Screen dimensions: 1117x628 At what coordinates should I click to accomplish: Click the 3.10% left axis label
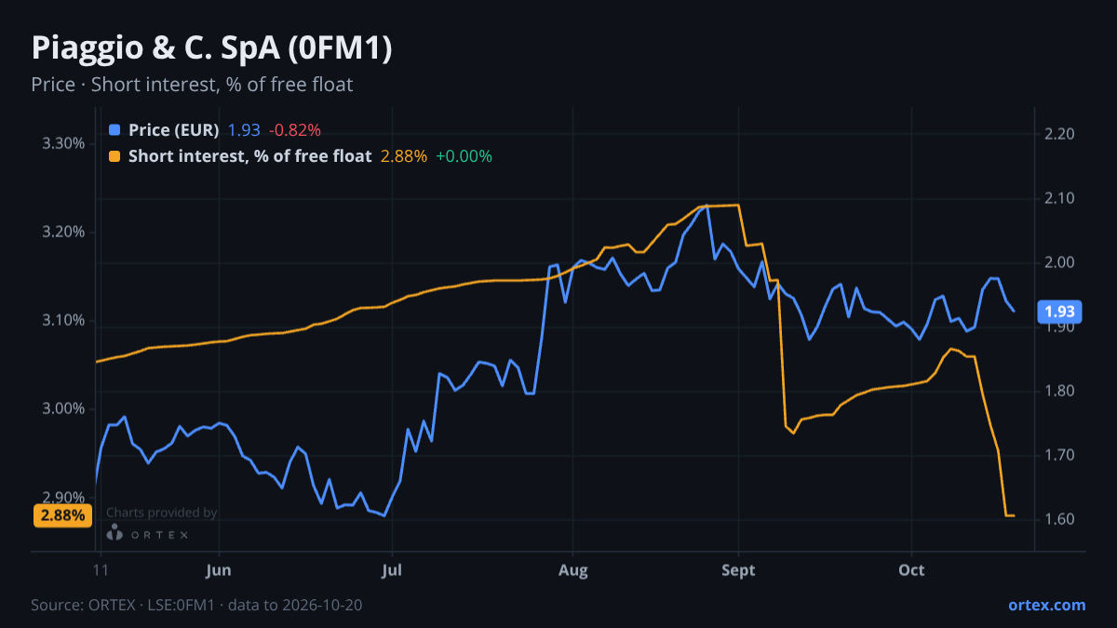pyautogui.click(x=64, y=321)
